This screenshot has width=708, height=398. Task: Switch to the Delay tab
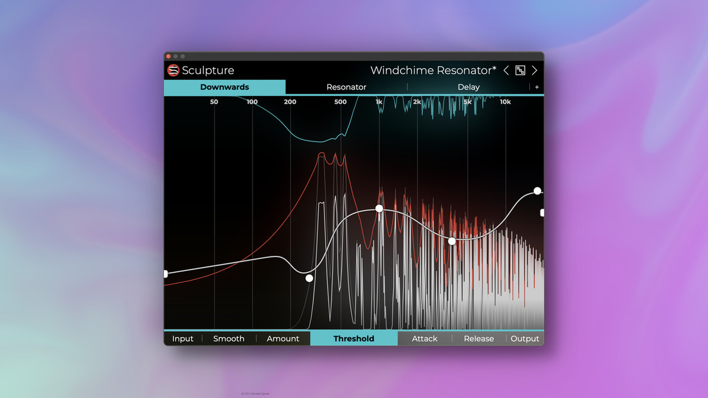468,87
